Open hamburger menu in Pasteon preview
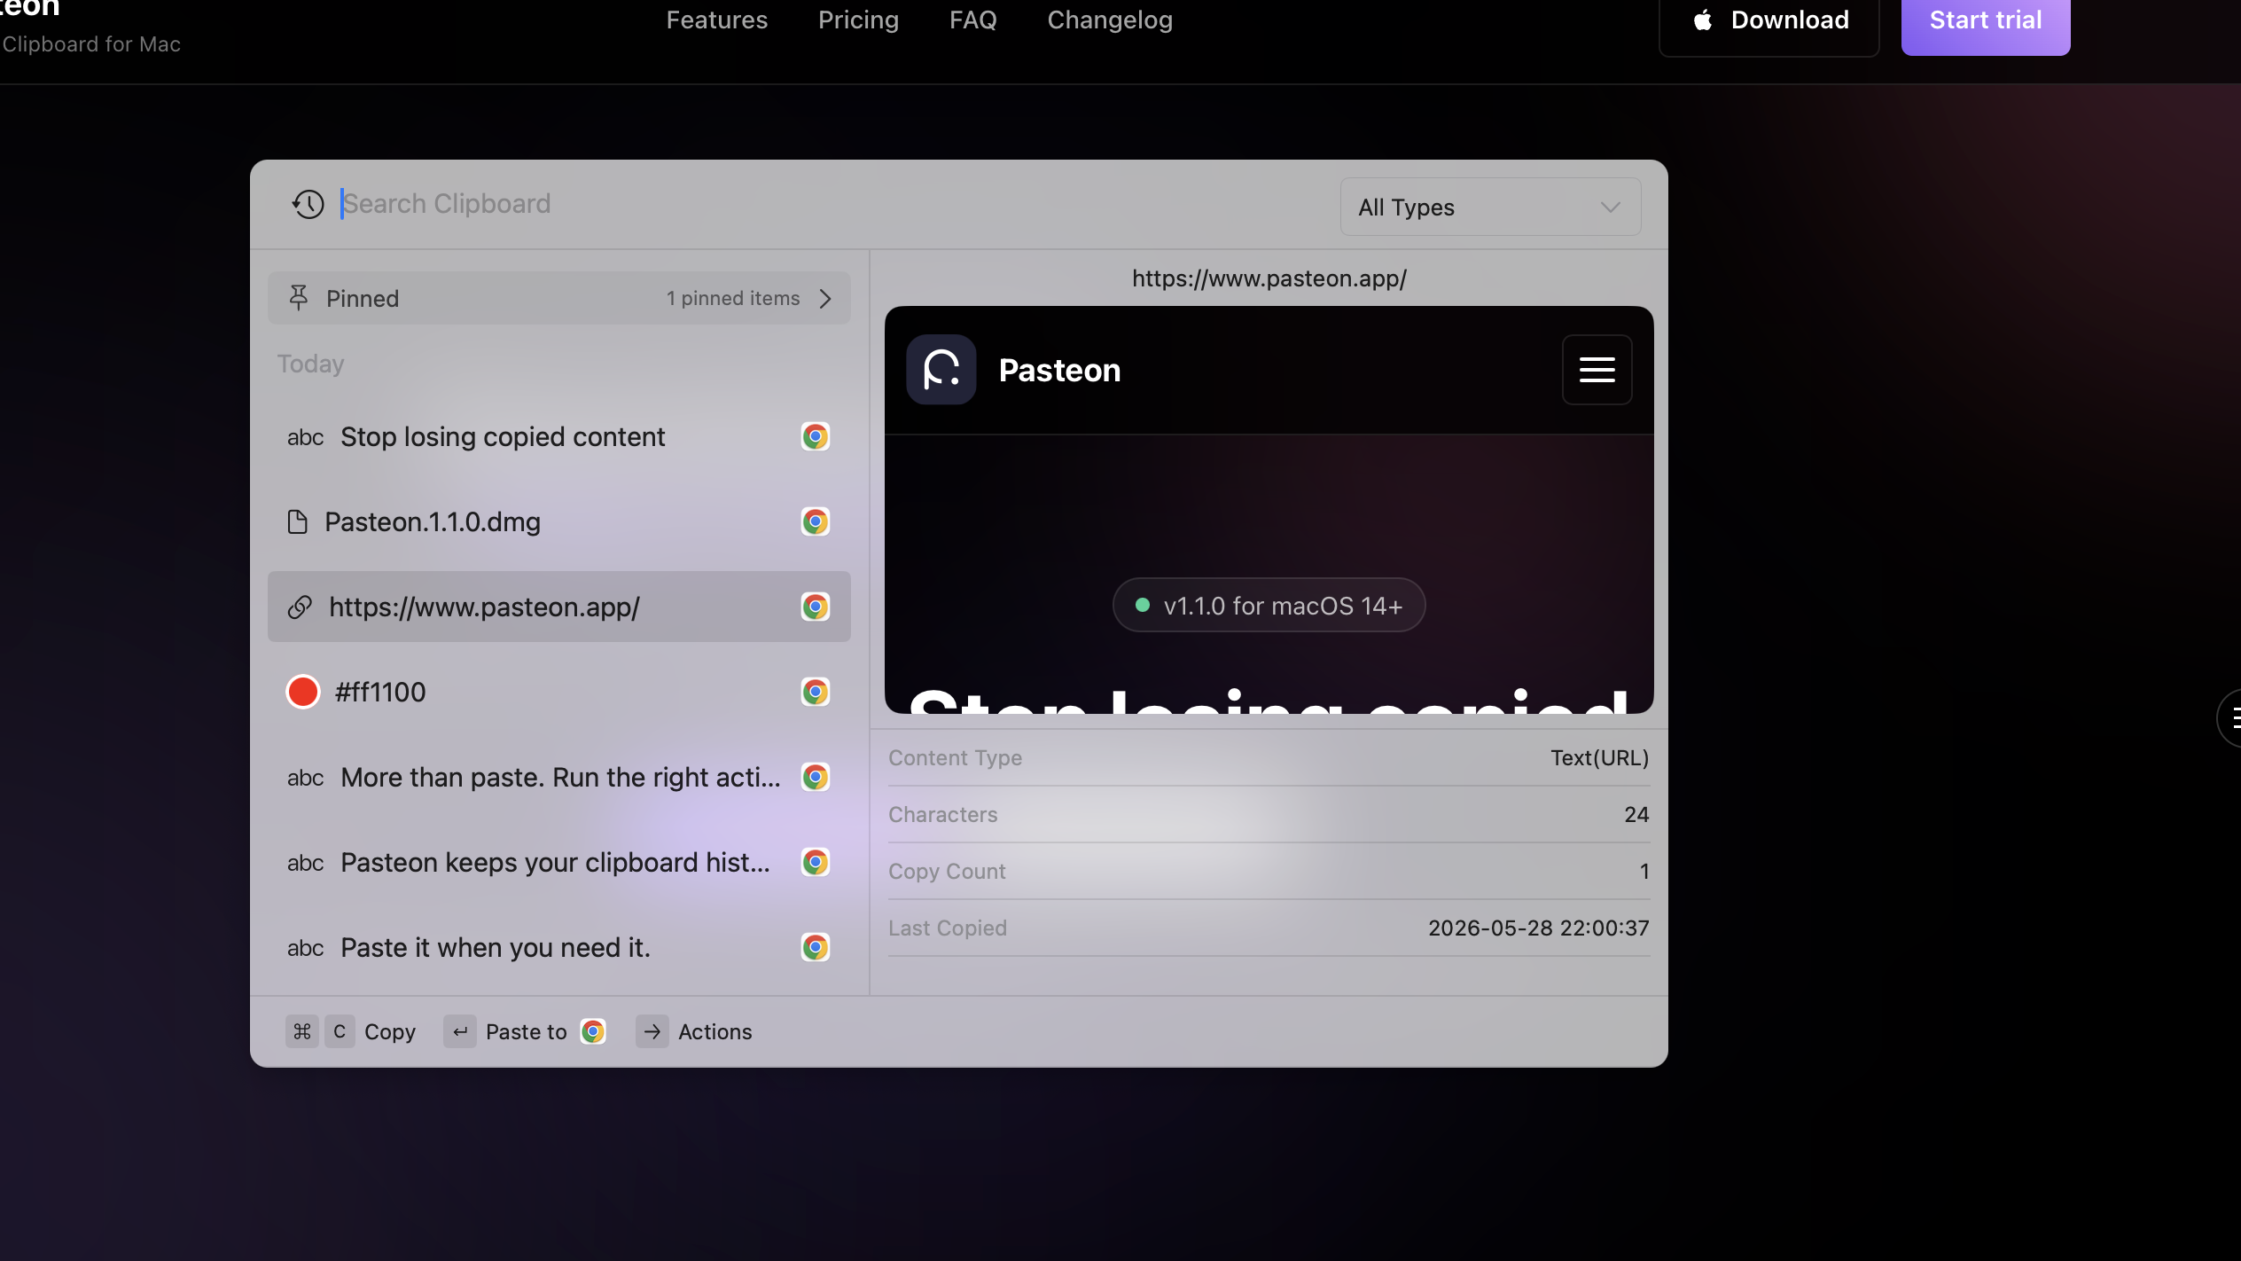Screen dimensions: 2241x1261 point(1597,370)
